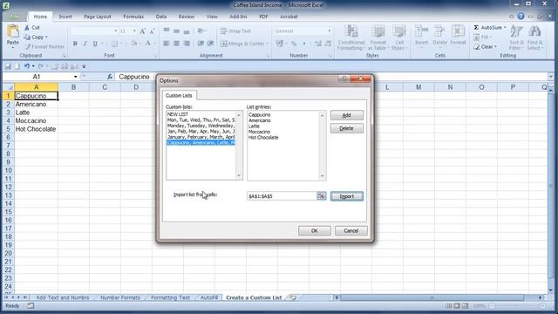Open the Customize Quick Access Toolbar arrow
Image resolution: width=558 pixels, height=314 pixels.
click(x=84, y=66)
